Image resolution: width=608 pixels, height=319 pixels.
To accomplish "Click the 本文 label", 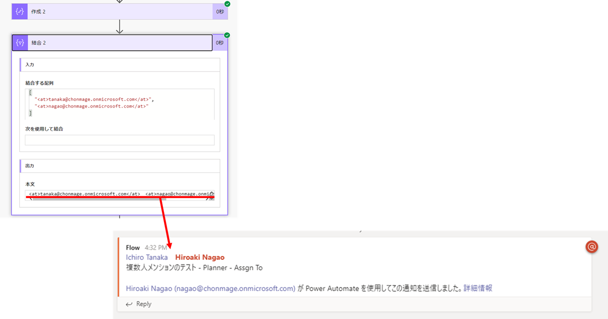I will pos(30,184).
